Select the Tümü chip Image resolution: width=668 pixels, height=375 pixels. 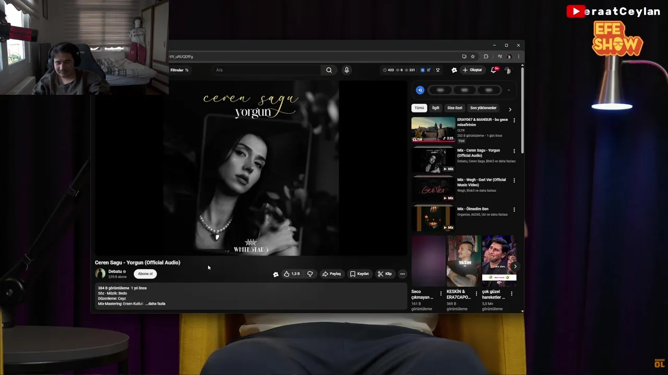420,108
